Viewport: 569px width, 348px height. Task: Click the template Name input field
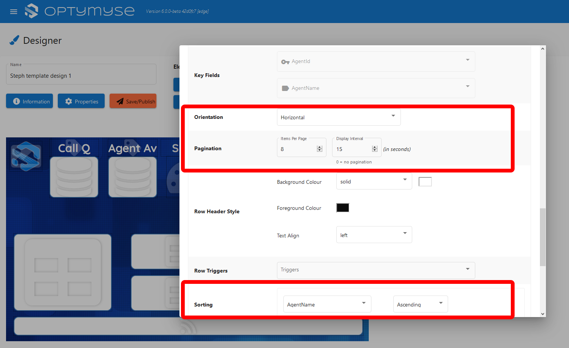coord(81,76)
